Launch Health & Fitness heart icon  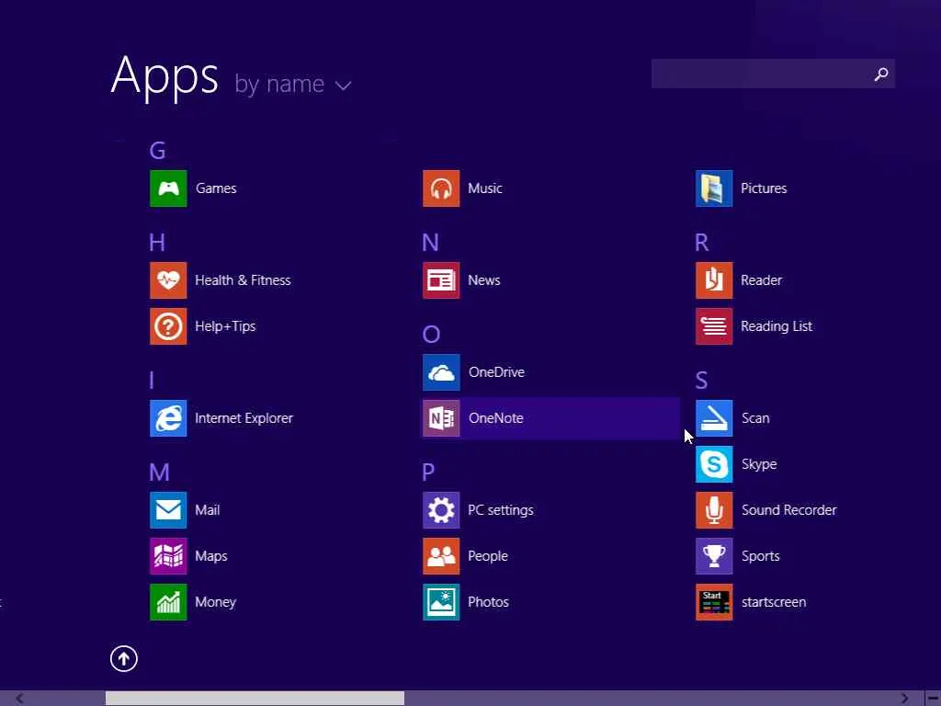168,280
